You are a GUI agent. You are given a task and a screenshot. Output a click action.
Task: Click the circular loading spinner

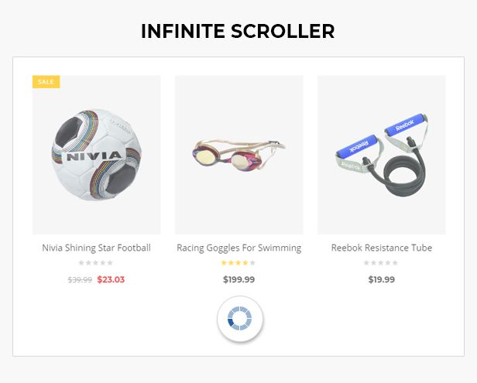(x=240, y=319)
